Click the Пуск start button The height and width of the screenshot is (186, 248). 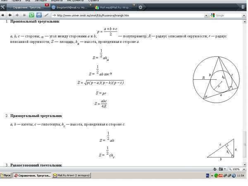pos(6,175)
